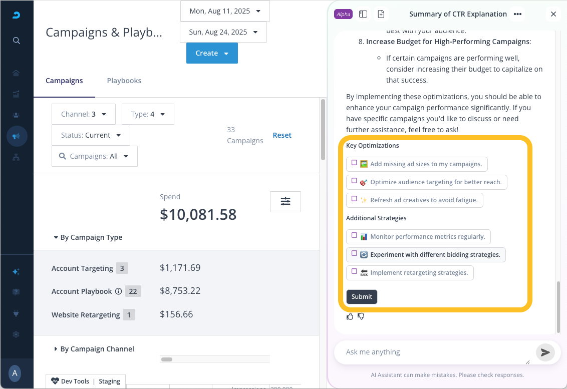The width and height of the screenshot is (567, 389).
Task: Send message with the paper plane icon
Action: 545,352
